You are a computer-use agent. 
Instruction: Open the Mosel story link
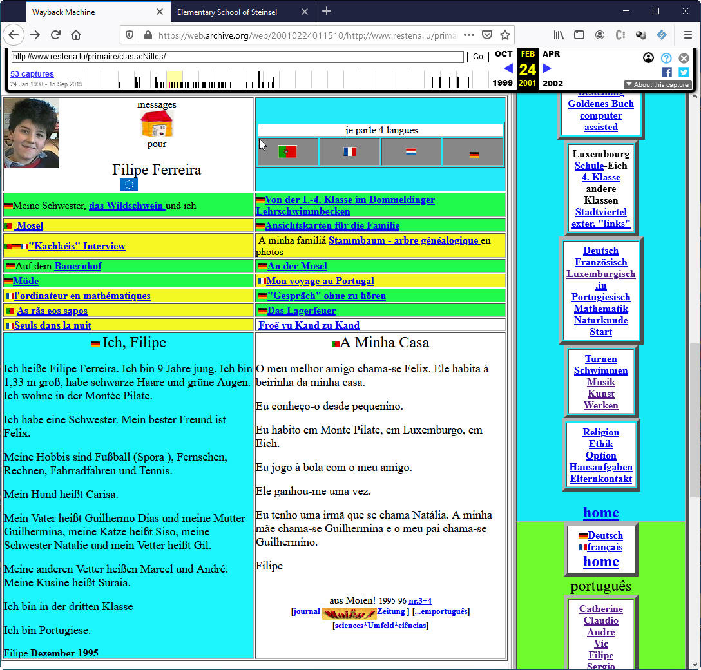tap(30, 225)
